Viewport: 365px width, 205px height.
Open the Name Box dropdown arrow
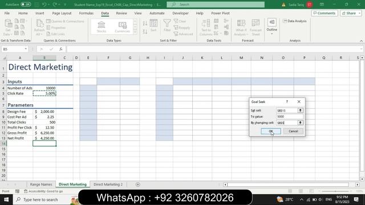coord(26,49)
